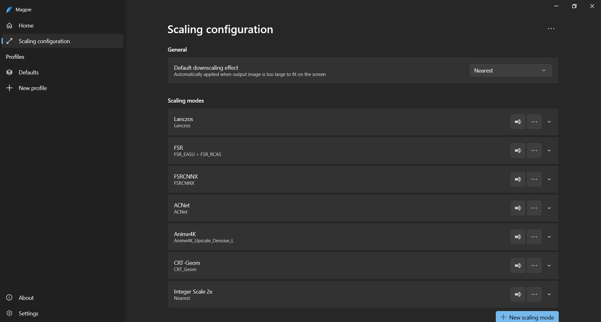Click the New profile plus icon

point(9,88)
